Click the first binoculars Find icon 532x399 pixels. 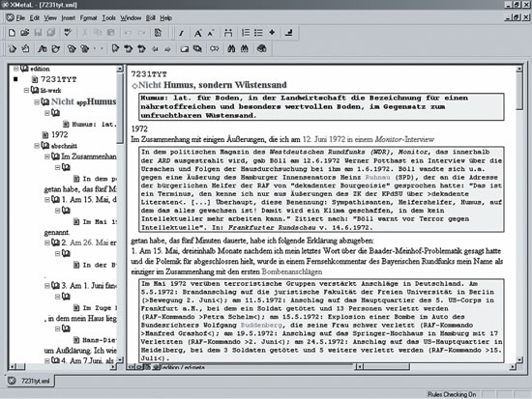pyautogui.click(x=231, y=49)
